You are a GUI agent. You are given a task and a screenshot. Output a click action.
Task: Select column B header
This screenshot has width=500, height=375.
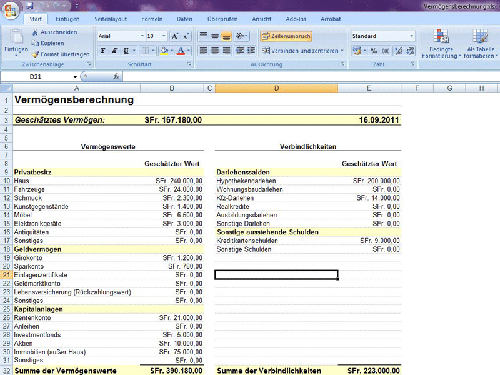pos(172,88)
